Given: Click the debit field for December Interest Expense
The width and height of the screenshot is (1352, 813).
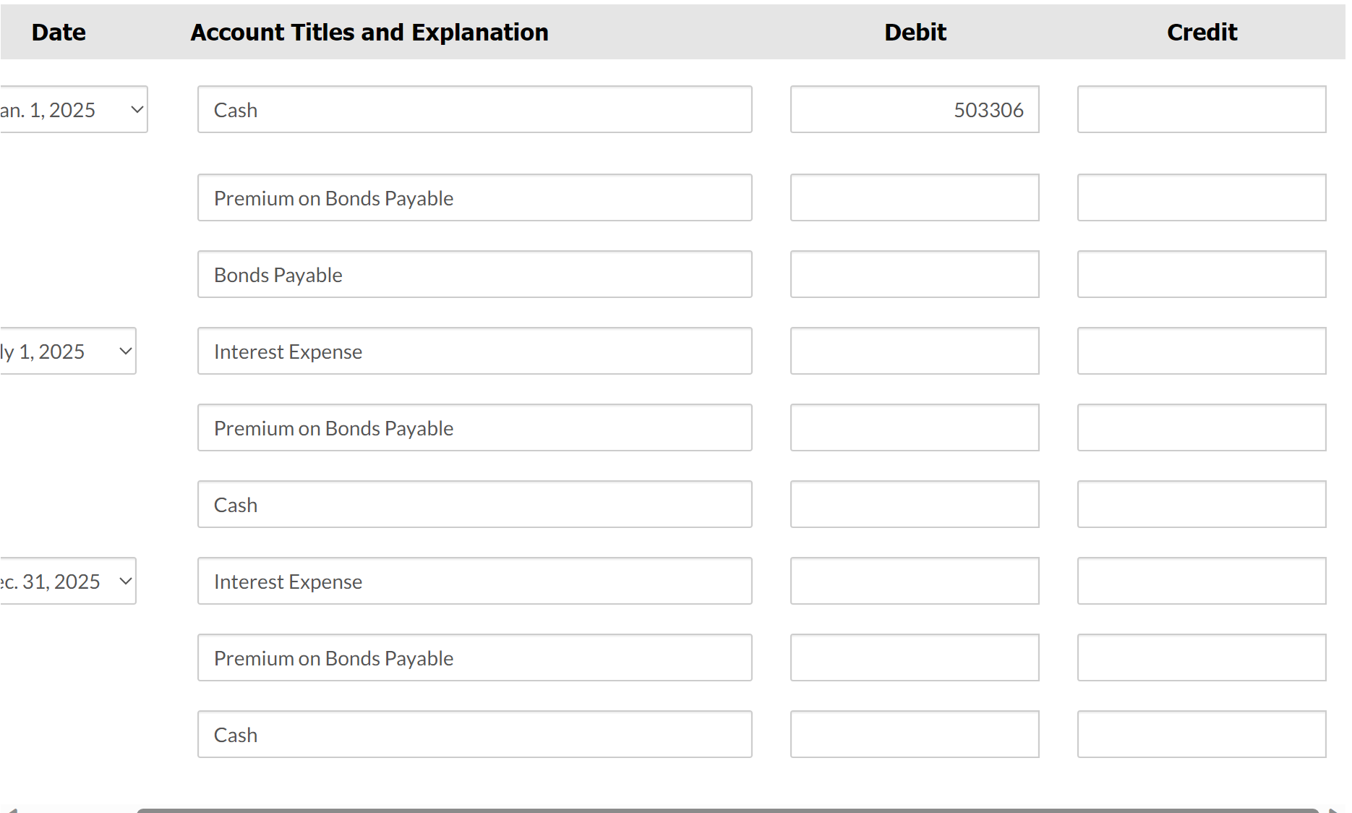Looking at the screenshot, I should tap(915, 581).
